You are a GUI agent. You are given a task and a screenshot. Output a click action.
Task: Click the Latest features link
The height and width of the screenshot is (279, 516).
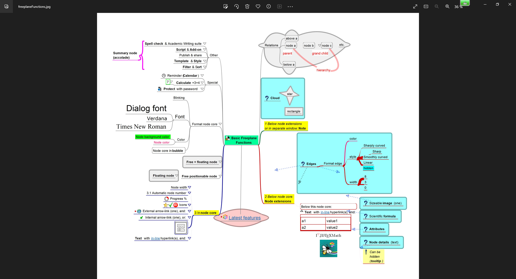(x=245, y=218)
